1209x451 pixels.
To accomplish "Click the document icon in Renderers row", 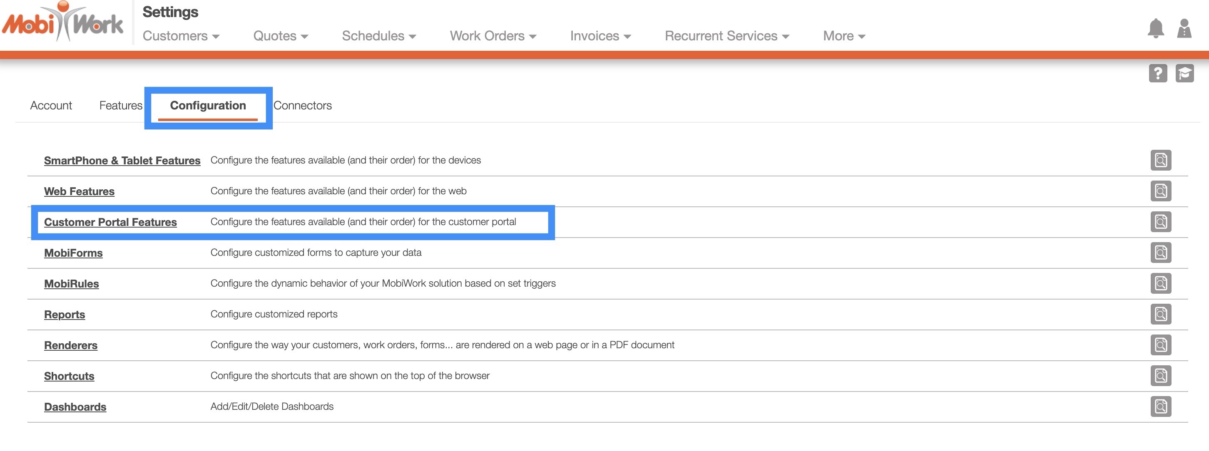I will tap(1160, 345).
